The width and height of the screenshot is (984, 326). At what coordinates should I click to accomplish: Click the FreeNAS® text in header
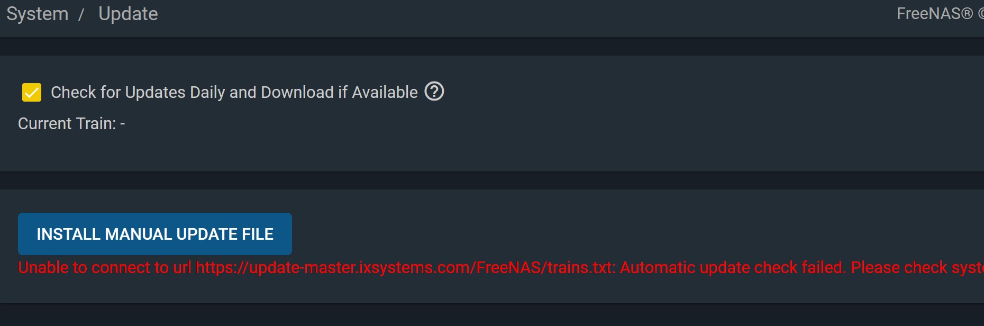coord(935,14)
